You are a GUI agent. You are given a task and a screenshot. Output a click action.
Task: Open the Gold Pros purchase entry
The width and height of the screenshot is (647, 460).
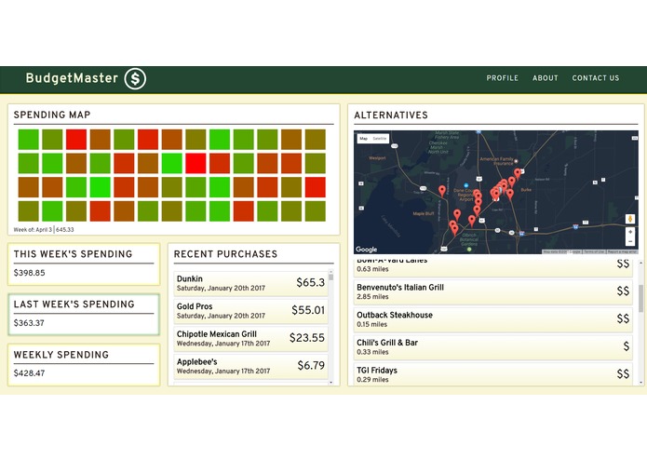pos(250,311)
